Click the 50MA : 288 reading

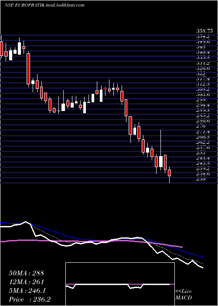point(27,273)
